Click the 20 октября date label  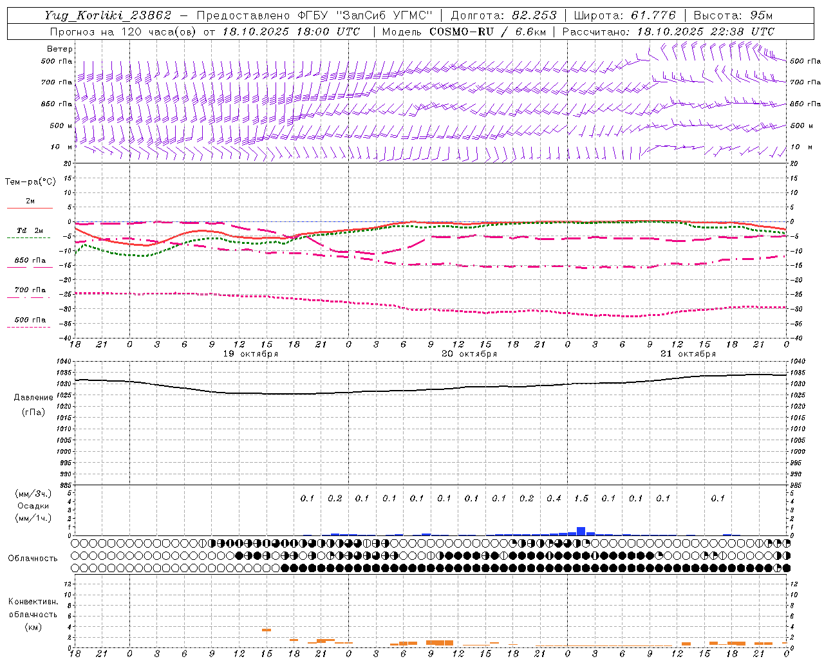point(469,354)
